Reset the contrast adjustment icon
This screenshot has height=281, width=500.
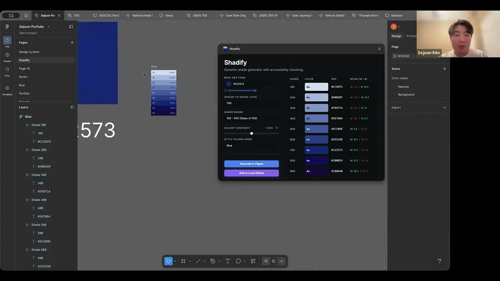coord(277,128)
